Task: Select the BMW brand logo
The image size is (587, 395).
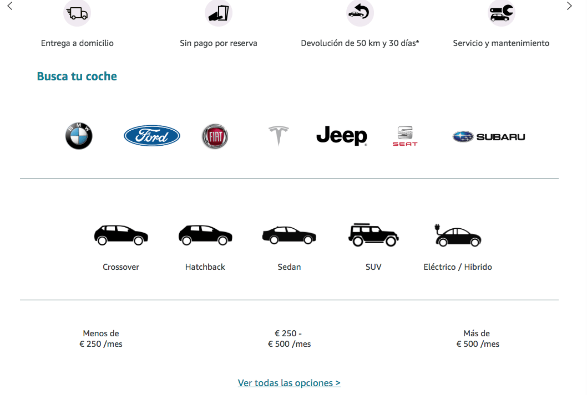Action: coord(79,136)
